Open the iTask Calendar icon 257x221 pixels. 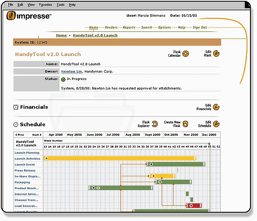(185, 54)
